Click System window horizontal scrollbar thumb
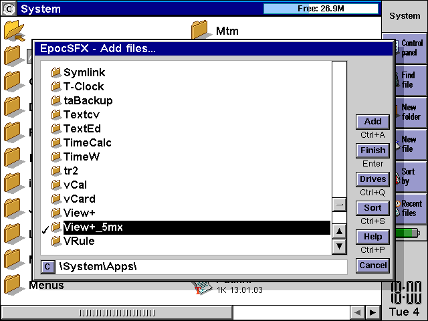This screenshot has height=321, width=428. (117, 312)
